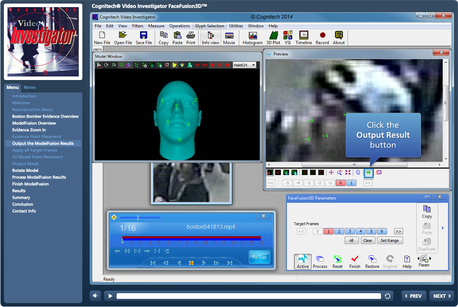Open the 3D Plot tool
Image resolution: width=458 pixels, height=307 pixels.
[x=273, y=38]
